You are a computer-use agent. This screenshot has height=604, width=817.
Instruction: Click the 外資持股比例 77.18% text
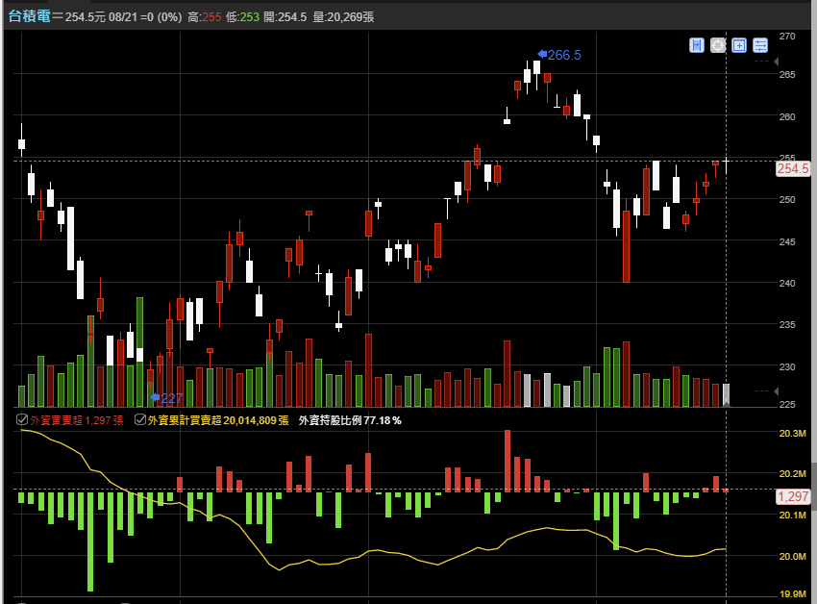350,420
